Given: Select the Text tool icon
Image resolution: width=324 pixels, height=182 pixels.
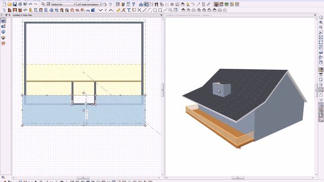Looking at the screenshot, I should pyautogui.click(x=129, y=10).
